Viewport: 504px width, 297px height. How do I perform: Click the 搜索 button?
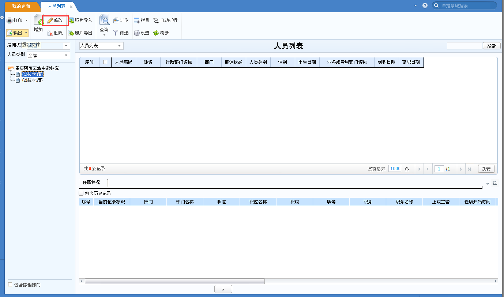492,46
